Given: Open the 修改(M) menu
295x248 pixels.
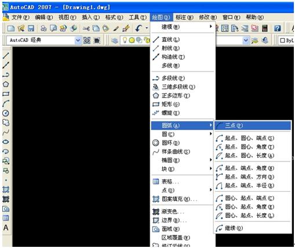Looking at the screenshot, I should coord(208,17).
